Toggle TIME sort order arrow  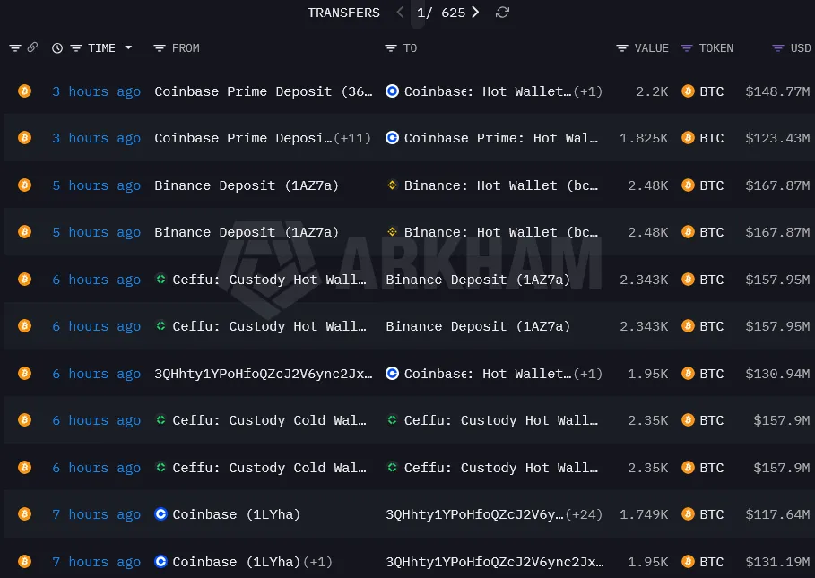point(128,48)
